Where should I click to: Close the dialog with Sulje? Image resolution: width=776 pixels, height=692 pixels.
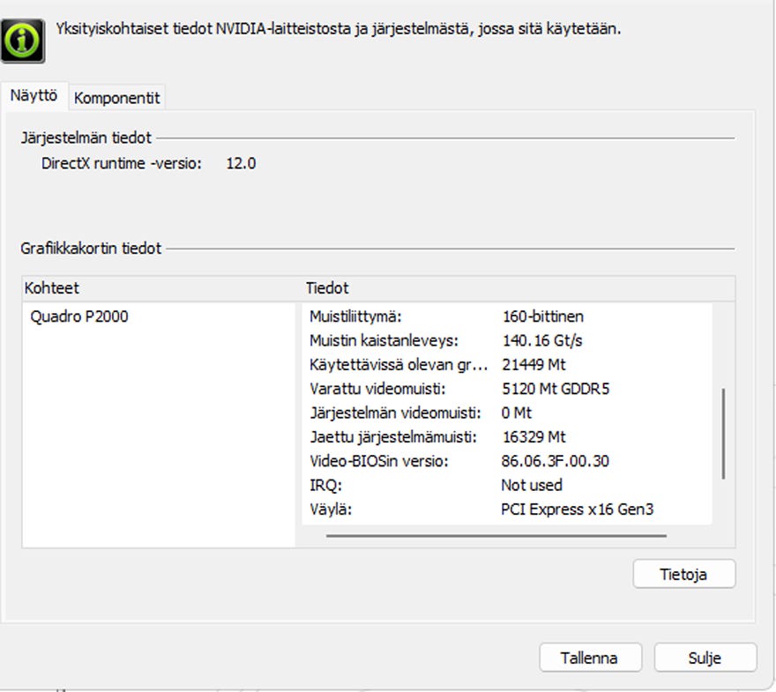tap(705, 658)
